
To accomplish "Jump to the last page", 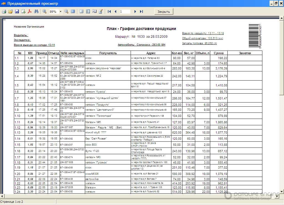I will pos(141,11).
